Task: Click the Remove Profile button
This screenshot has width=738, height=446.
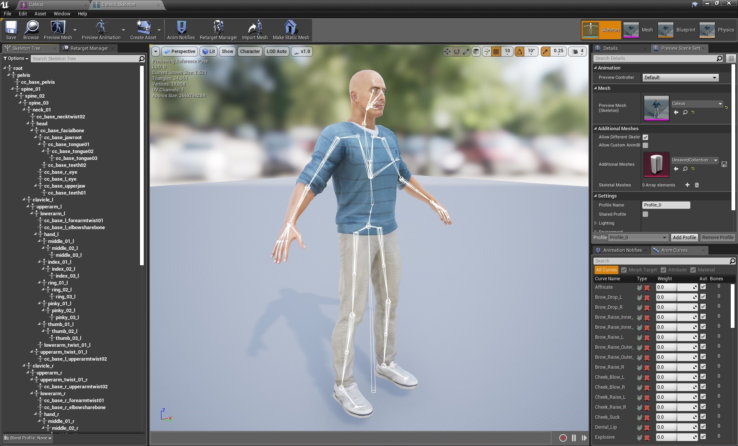Action: pyautogui.click(x=717, y=238)
